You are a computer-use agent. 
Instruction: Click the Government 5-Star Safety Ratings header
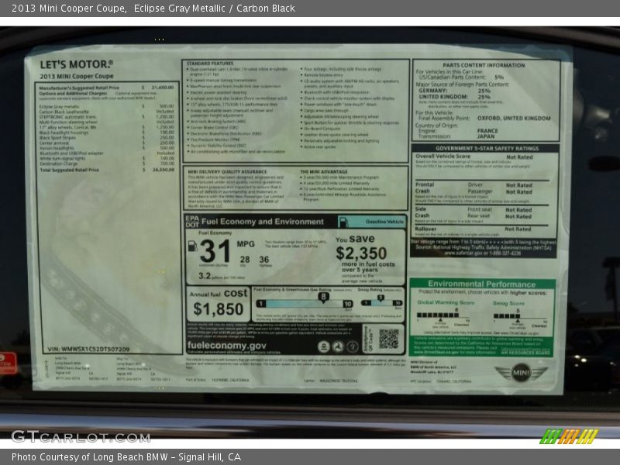click(x=485, y=147)
